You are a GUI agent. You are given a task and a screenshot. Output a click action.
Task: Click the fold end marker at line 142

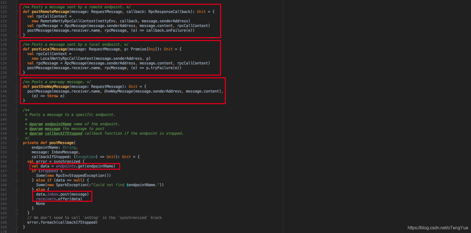pos(17,101)
